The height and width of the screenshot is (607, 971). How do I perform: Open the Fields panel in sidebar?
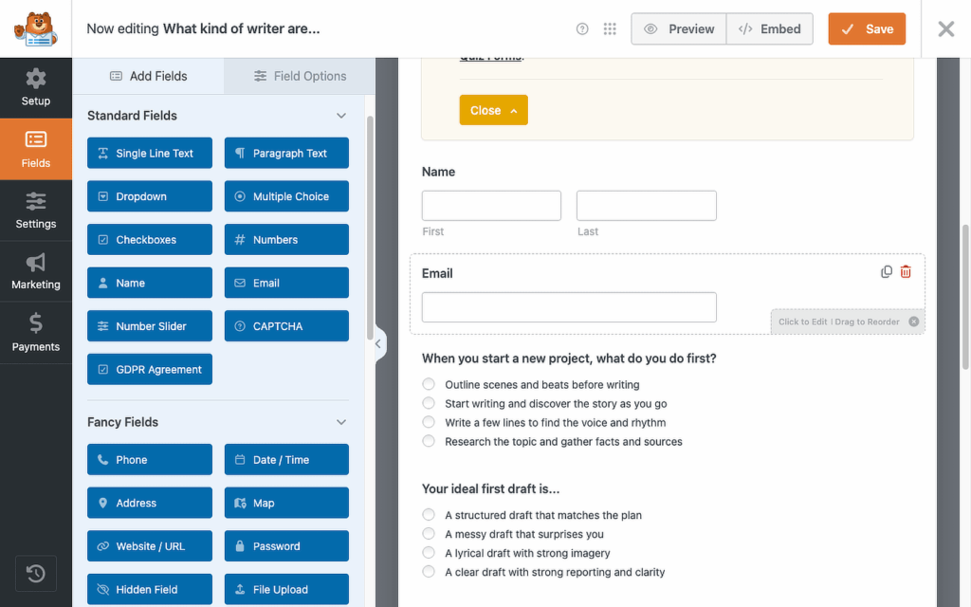click(36, 149)
